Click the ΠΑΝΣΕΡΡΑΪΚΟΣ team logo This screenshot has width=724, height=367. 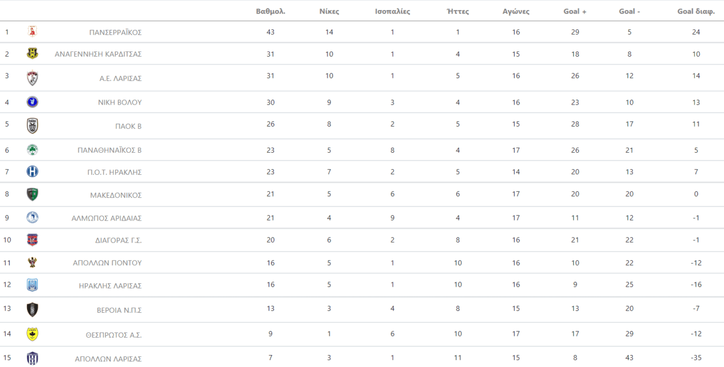point(32,32)
